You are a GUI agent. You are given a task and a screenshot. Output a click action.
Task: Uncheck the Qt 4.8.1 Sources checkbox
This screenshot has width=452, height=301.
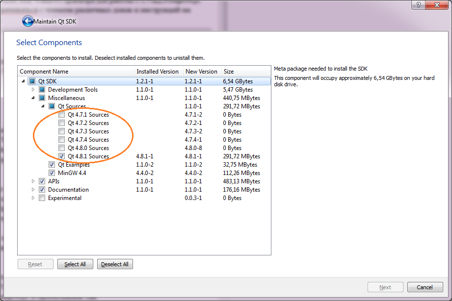(62, 156)
